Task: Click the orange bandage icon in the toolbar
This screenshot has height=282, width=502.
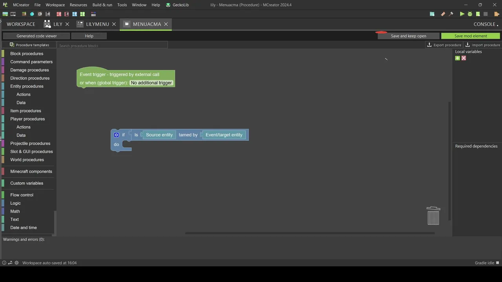Action: 443,14
